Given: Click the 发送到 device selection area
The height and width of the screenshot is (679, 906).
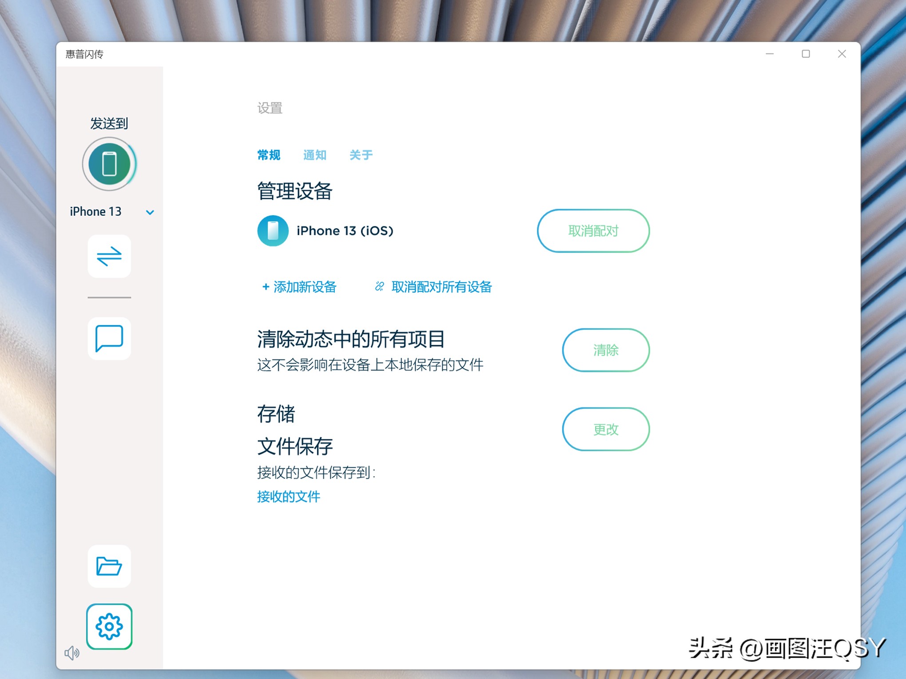Looking at the screenshot, I should 109,124.
